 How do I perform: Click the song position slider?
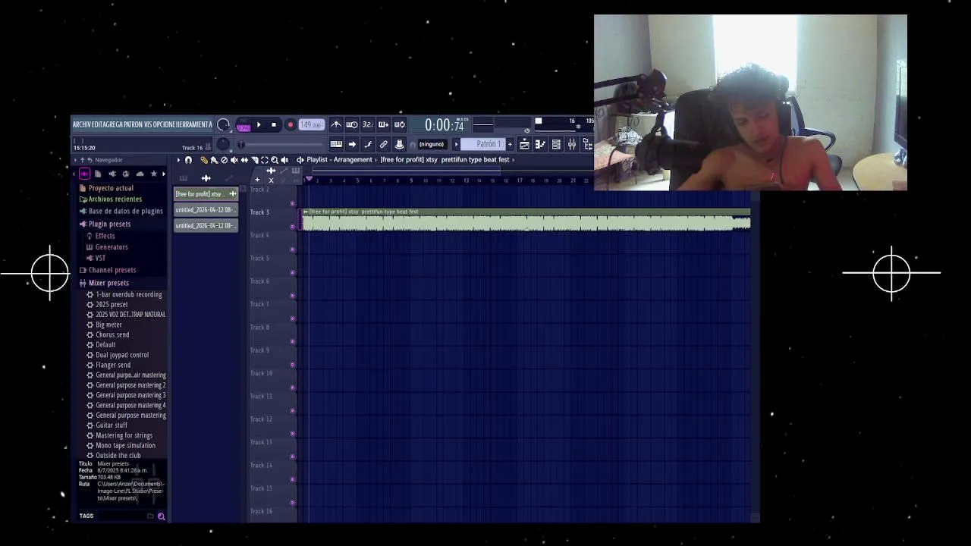coord(281,145)
